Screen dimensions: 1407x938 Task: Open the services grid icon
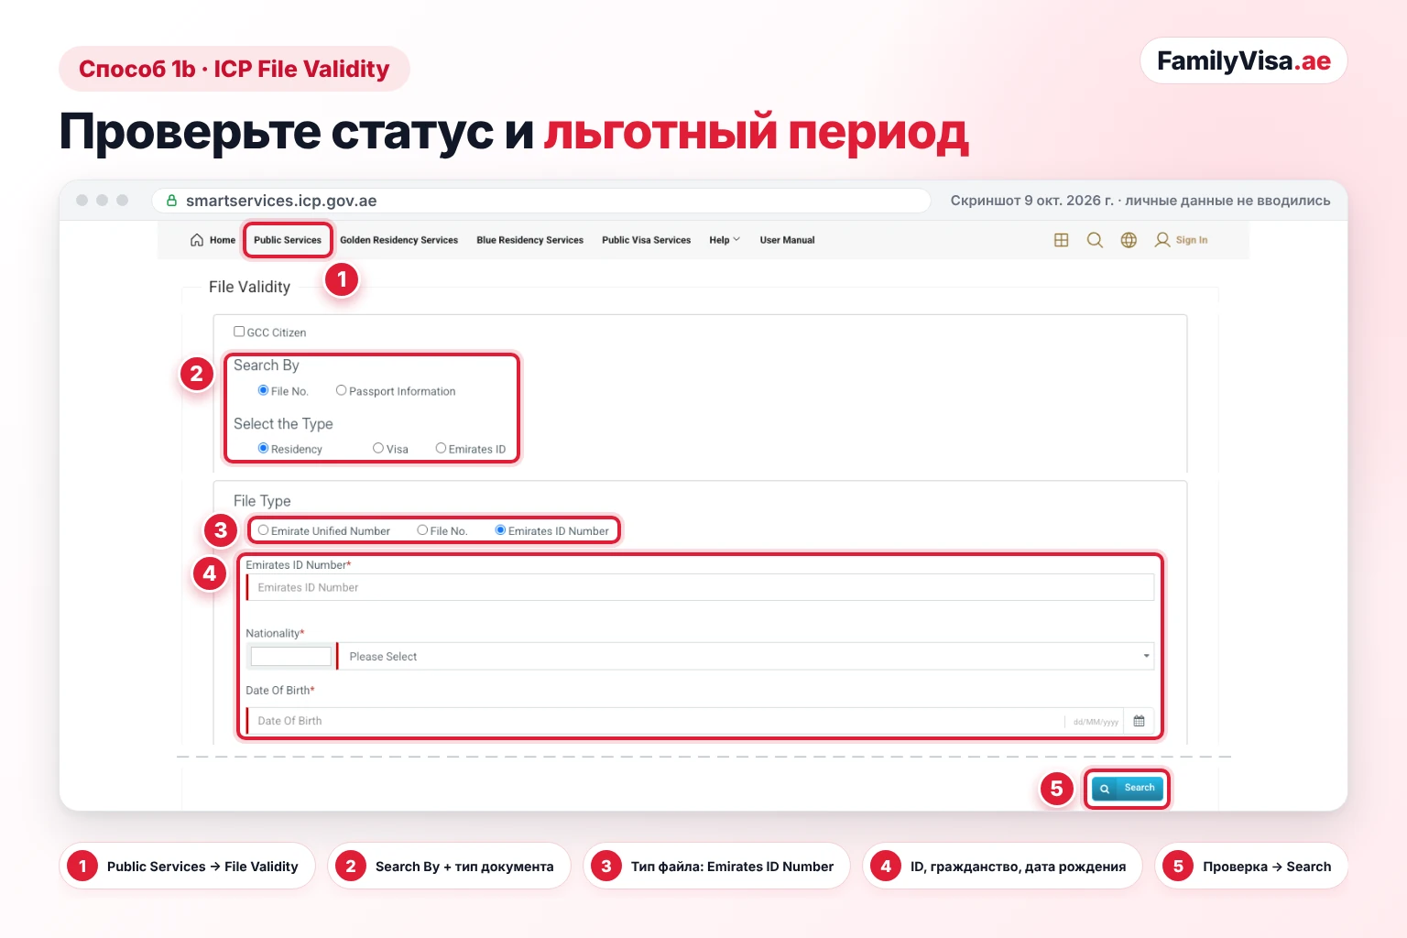1062,240
